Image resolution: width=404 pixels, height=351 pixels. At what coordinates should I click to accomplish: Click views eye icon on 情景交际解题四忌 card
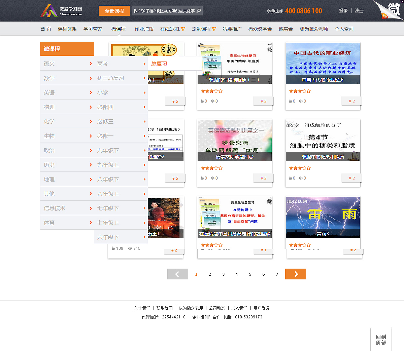tap(212, 178)
